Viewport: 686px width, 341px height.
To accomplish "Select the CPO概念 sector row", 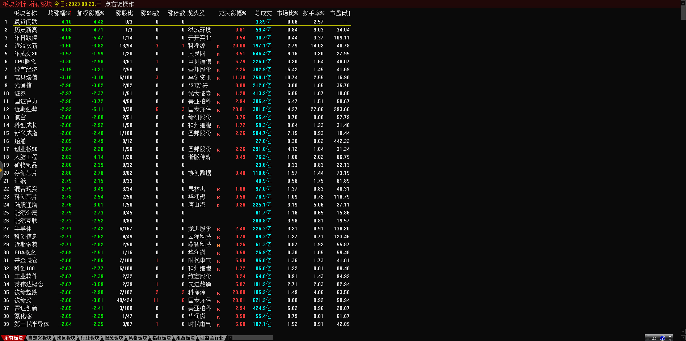I will click(x=25, y=61).
